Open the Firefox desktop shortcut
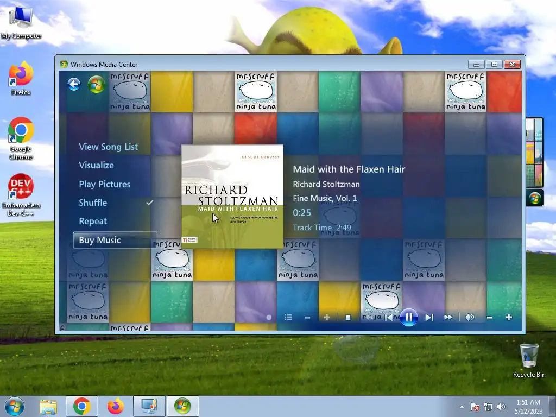556x417 pixels. pos(21,78)
